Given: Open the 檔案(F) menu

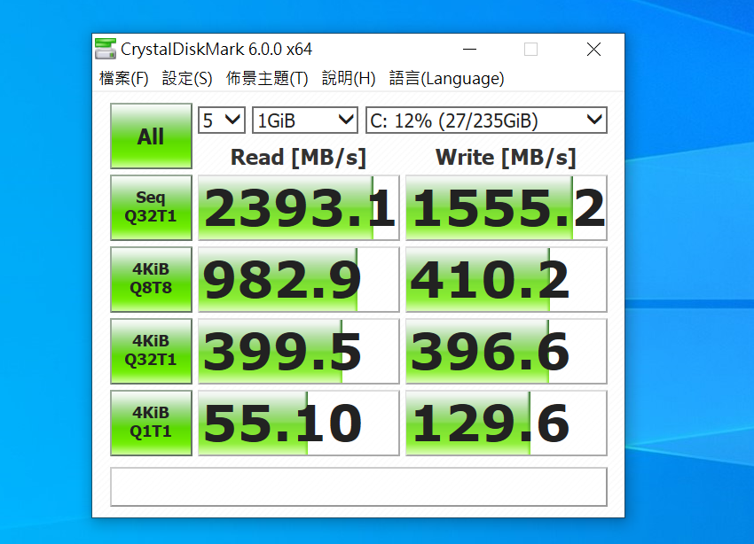Looking at the screenshot, I should click(123, 78).
